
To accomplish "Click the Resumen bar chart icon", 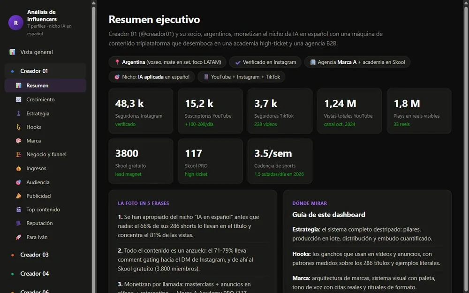I will (x=19, y=85).
